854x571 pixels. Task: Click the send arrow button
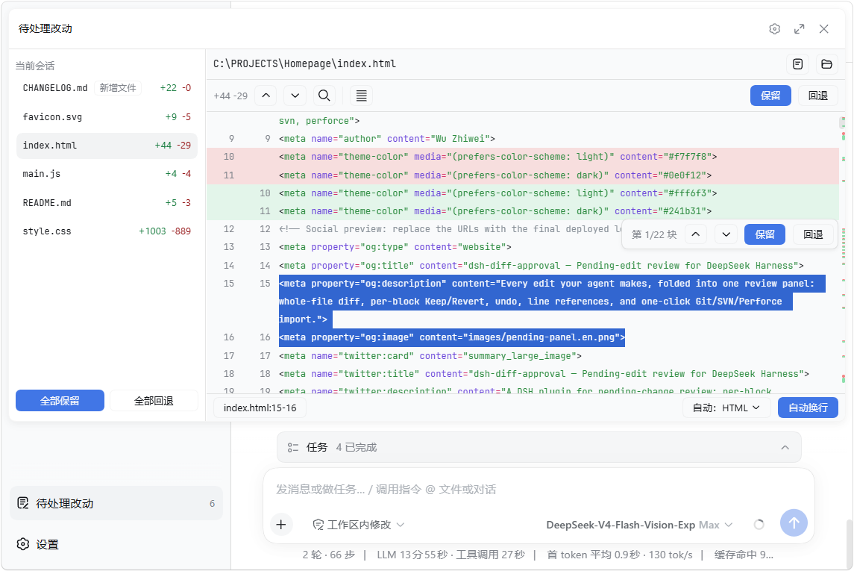tap(794, 523)
